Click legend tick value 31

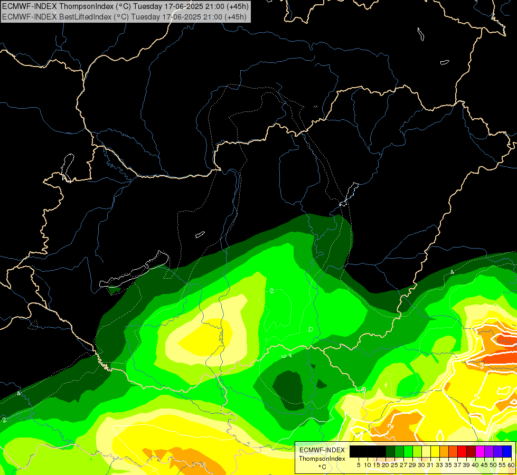pyautogui.click(x=430, y=465)
